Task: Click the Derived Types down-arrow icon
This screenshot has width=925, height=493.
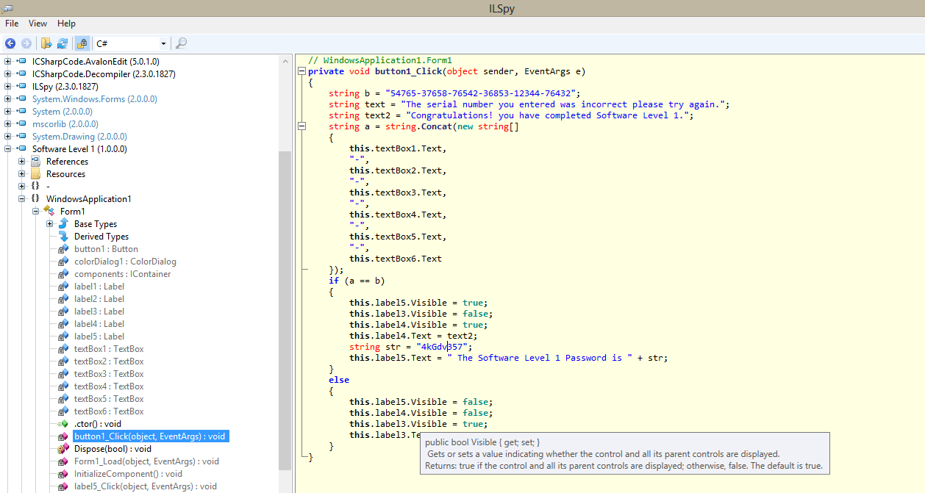Action: coord(63,237)
